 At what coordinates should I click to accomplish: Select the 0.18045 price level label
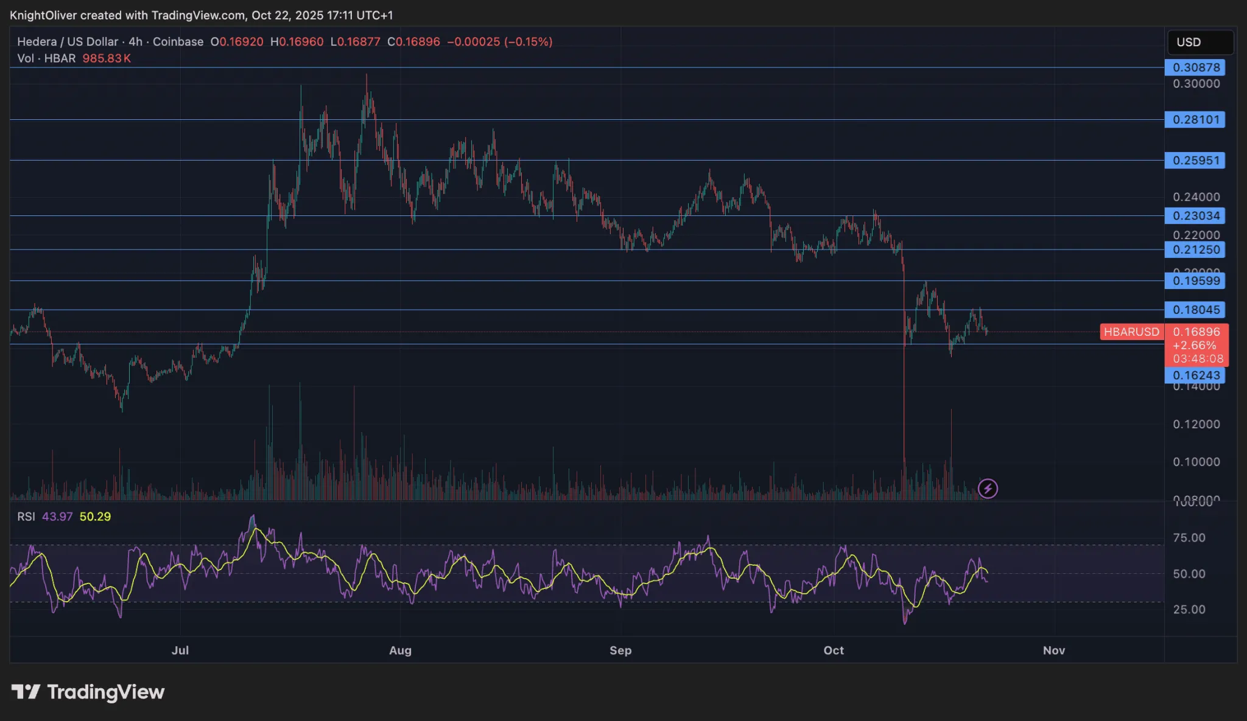click(x=1195, y=310)
